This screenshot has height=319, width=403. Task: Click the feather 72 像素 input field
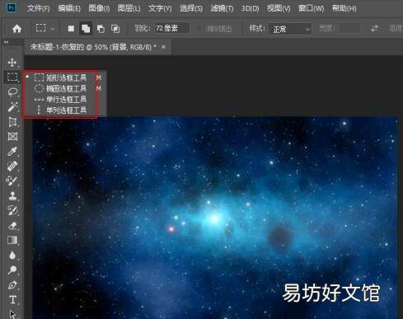click(x=171, y=28)
